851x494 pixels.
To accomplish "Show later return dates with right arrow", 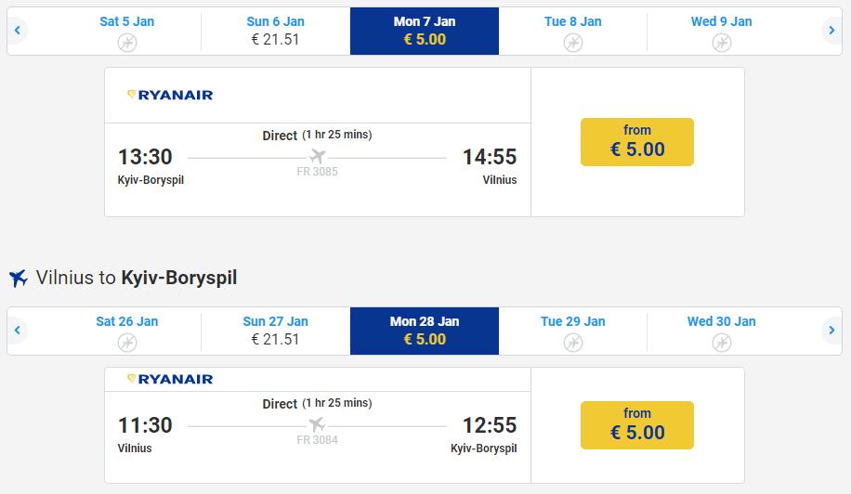I will pyautogui.click(x=832, y=331).
